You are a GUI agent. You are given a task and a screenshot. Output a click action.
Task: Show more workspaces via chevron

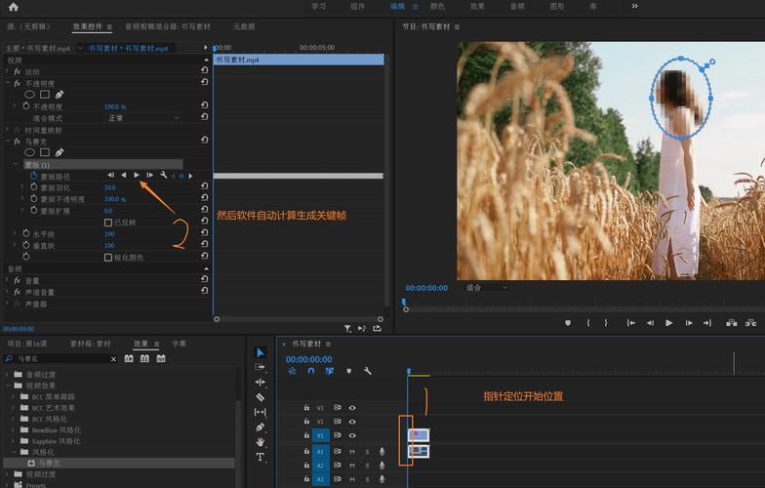coord(634,6)
